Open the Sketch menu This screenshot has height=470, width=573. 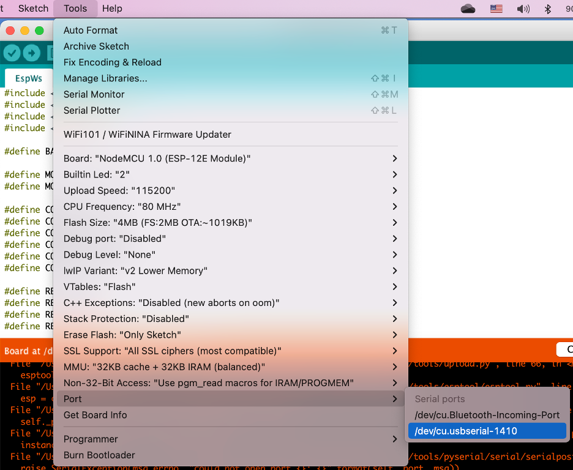[x=33, y=9]
